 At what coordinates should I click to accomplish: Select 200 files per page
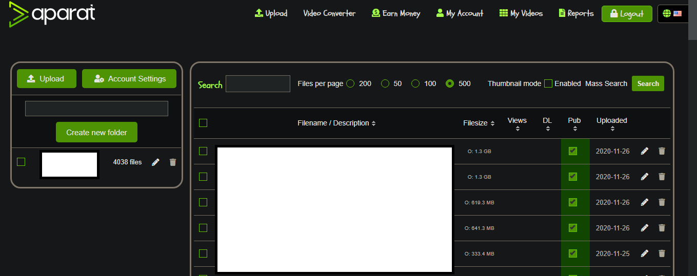(351, 83)
